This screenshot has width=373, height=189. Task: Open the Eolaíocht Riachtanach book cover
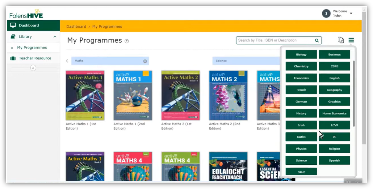tap(228, 166)
